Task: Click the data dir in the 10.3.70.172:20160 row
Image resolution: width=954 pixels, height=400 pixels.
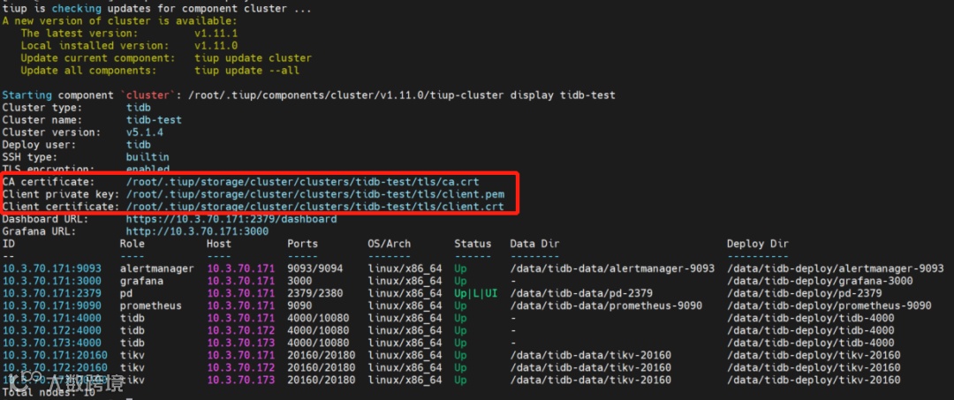Action: tap(590, 367)
